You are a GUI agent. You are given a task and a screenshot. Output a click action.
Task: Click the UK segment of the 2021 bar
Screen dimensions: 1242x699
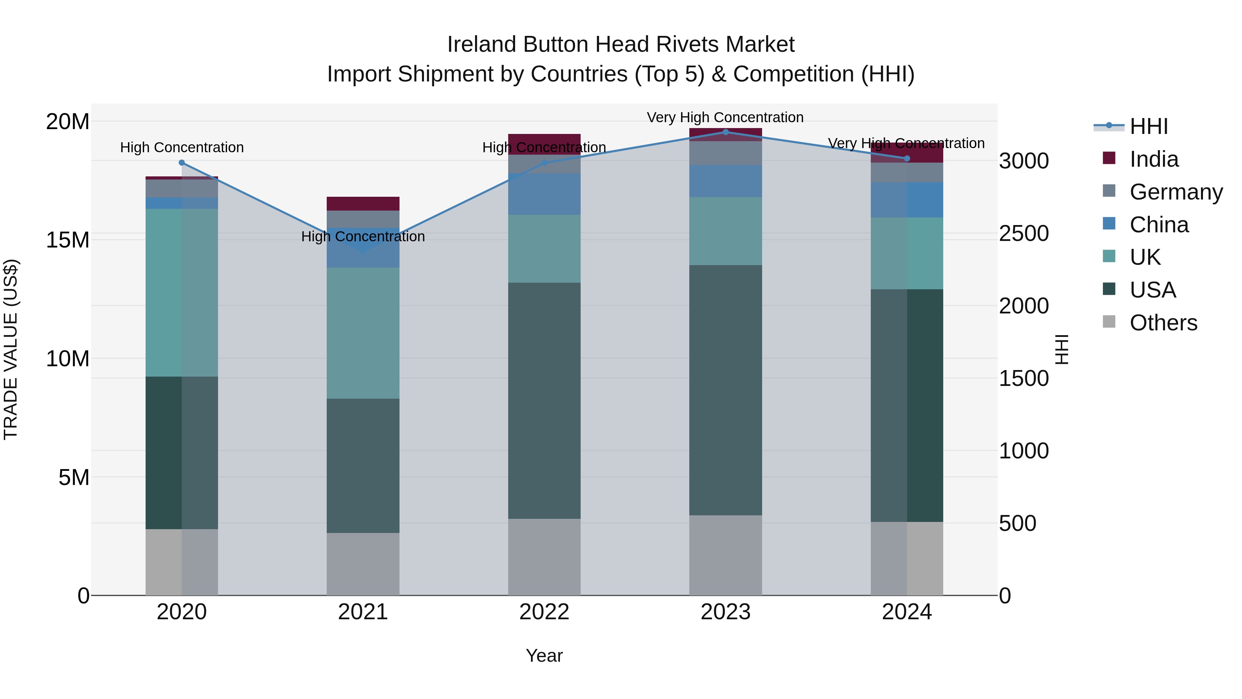click(x=363, y=333)
